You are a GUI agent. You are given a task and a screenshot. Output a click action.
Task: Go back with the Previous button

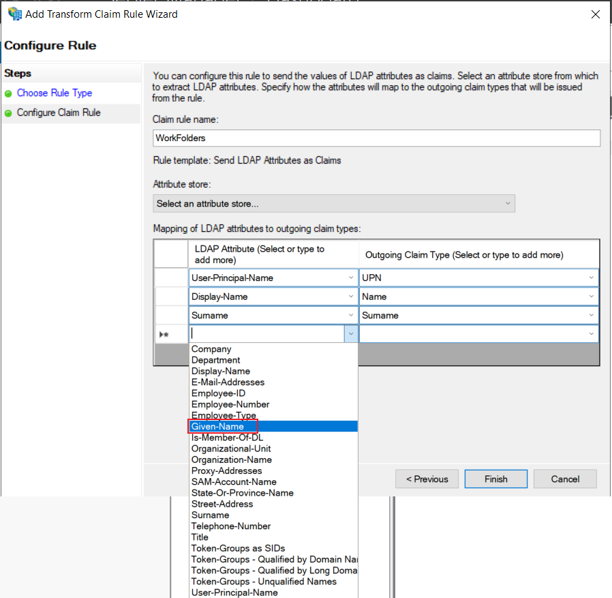pos(427,479)
